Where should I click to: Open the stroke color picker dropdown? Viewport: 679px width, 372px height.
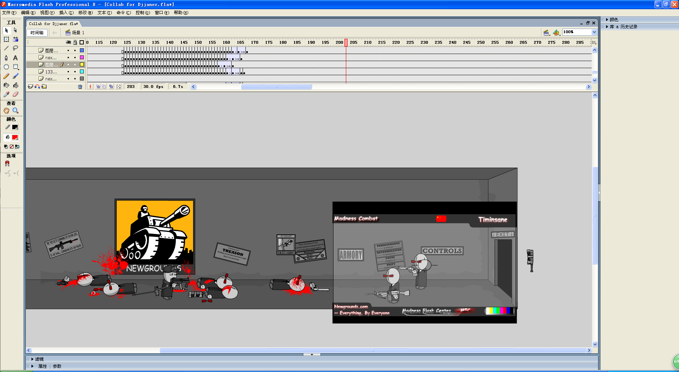coord(15,127)
